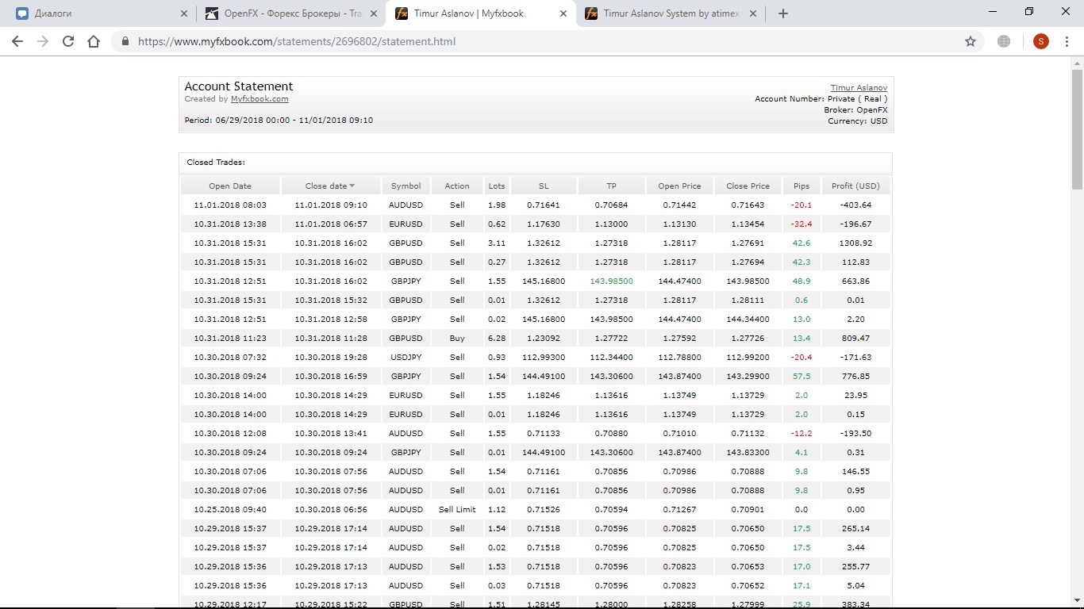This screenshot has width=1084, height=609.
Task: Click the browser forward arrow
Action: pyautogui.click(x=43, y=41)
